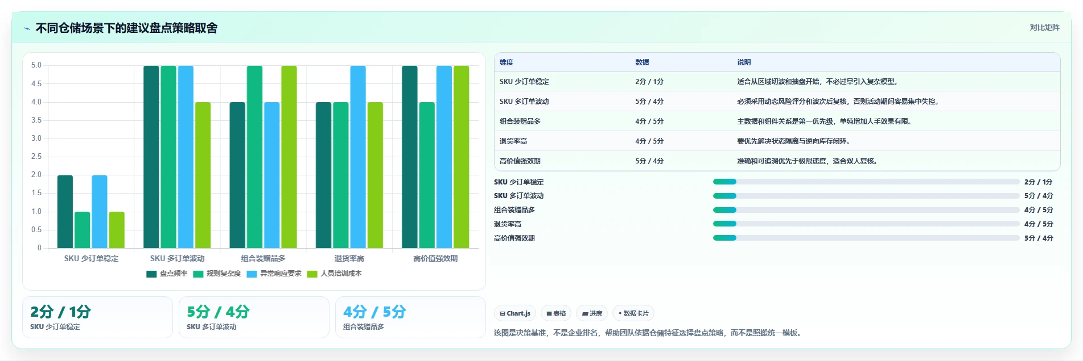Screen dimensions: 1083x361
Task: Click the 退货率高 progress bar
Action: pyautogui.click(x=866, y=224)
